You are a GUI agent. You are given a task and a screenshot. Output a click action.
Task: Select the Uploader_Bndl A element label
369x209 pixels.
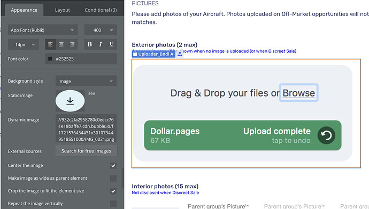tap(153, 54)
